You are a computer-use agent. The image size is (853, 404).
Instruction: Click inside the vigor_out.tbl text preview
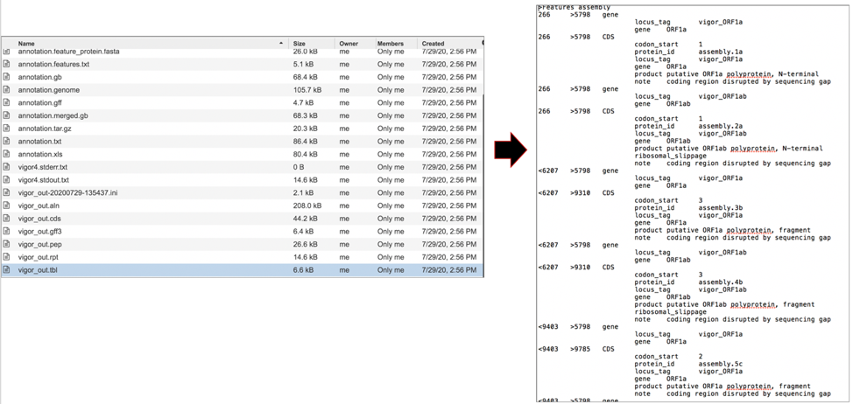pos(692,201)
